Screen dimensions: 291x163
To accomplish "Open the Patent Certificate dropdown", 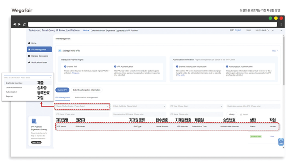I will tap(139, 106).
